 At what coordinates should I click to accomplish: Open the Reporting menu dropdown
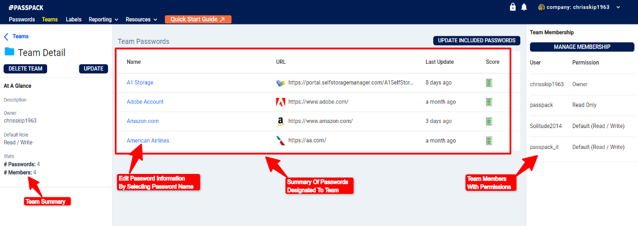tap(103, 19)
